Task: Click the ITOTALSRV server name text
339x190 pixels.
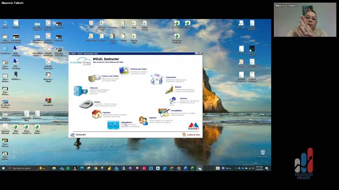Action: (81, 135)
